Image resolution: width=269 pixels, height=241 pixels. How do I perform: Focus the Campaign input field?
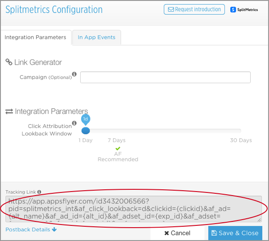click(x=165, y=77)
